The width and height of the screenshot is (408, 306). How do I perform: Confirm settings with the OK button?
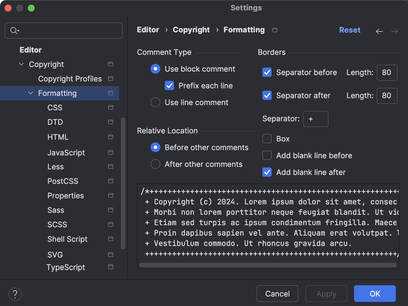[374, 294]
